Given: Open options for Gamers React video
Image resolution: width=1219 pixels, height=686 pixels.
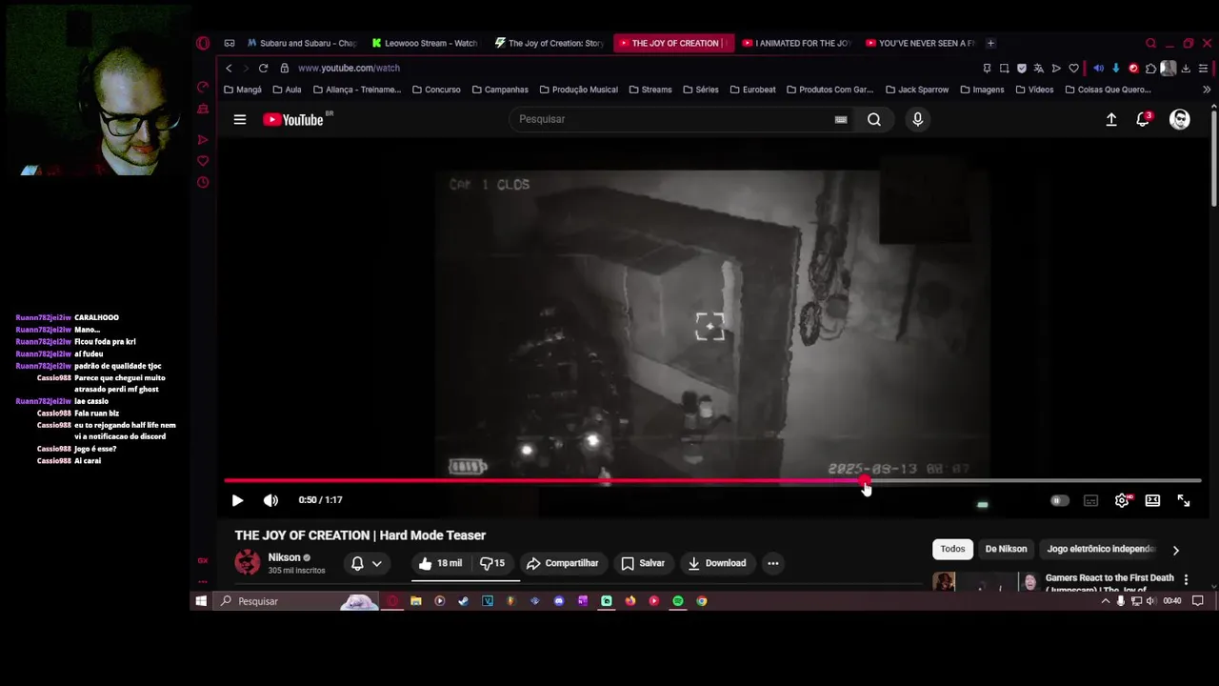Looking at the screenshot, I should pos(1186,579).
